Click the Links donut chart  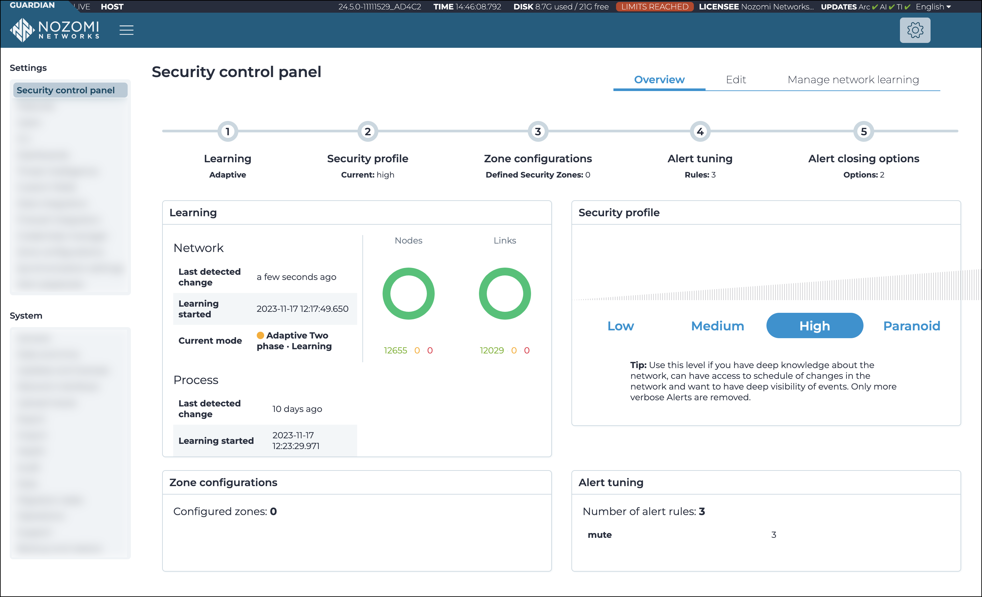[505, 293]
